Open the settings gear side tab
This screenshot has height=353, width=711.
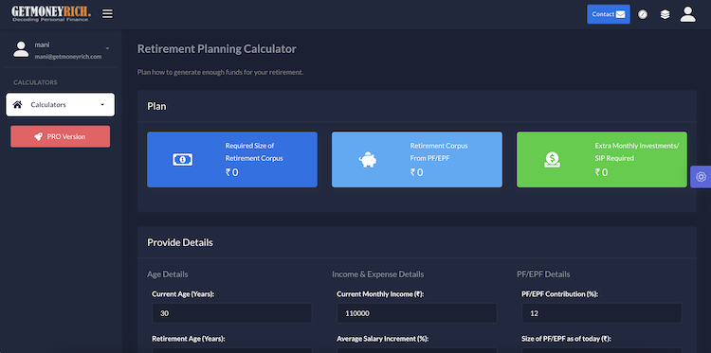click(x=701, y=177)
